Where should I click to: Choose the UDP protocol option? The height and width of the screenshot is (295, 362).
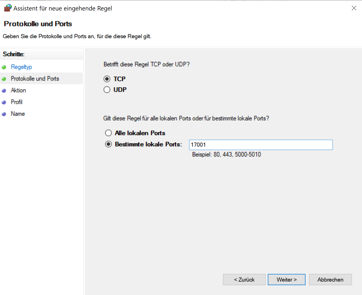[x=107, y=90]
